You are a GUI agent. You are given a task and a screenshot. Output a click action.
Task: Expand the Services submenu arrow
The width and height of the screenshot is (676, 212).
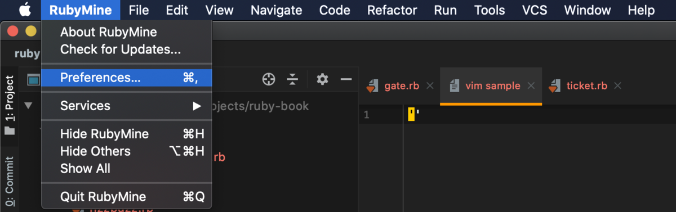tap(197, 106)
